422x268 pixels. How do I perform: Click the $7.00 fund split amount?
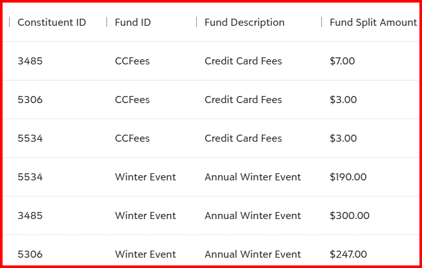point(342,61)
